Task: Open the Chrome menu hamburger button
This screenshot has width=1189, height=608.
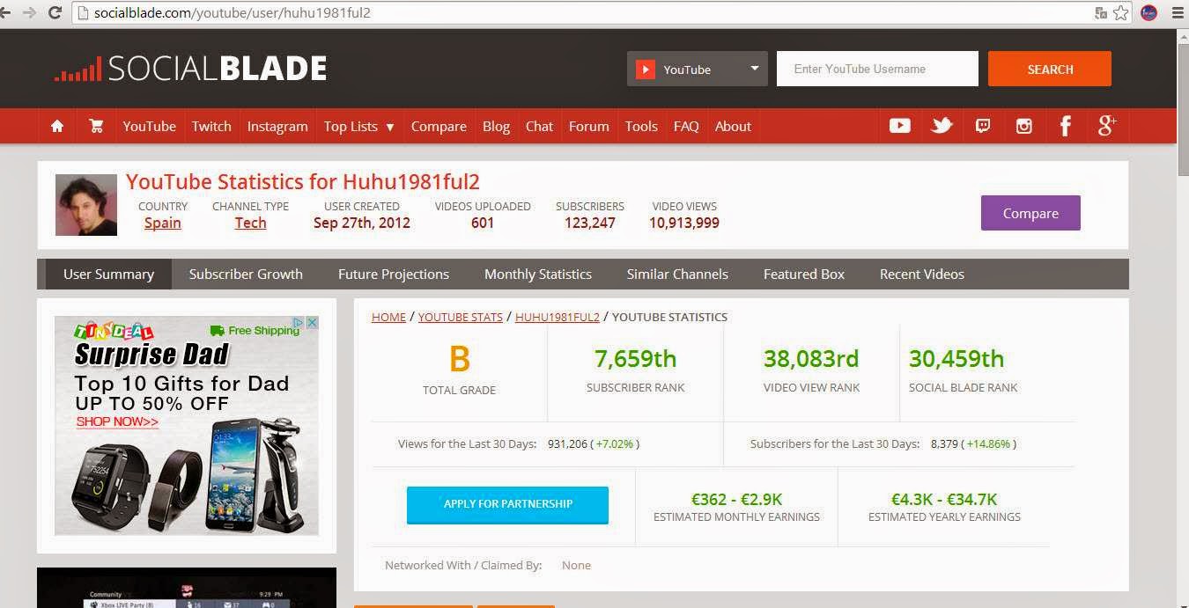Action: pyautogui.click(x=1178, y=12)
